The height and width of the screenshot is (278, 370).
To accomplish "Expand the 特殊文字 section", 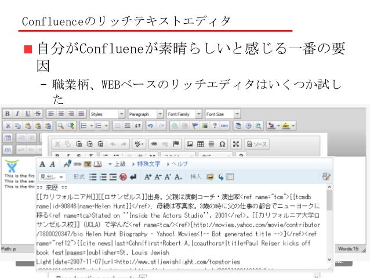I will (146, 164).
